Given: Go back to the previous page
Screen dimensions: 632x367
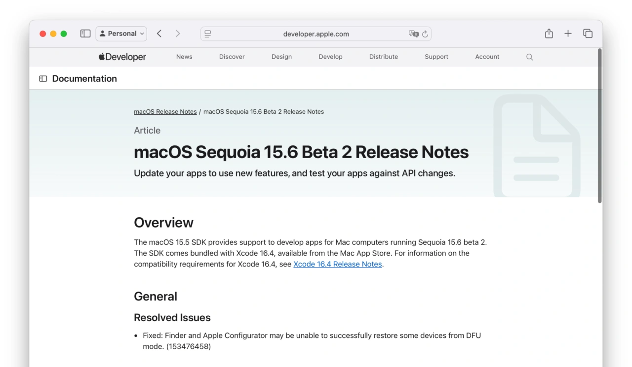Looking at the screenshot, I should point(159,33).
